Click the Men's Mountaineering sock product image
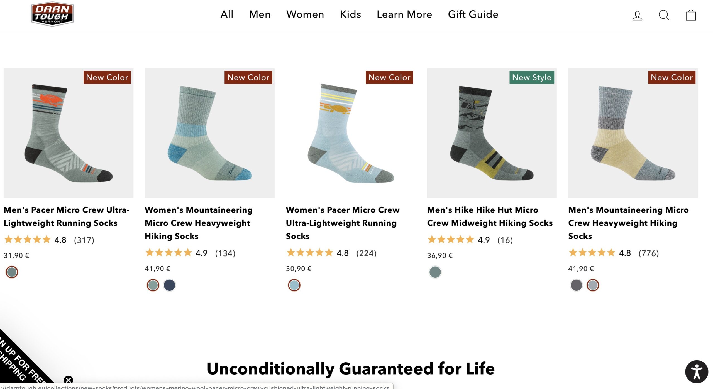Viewport: 713px width, 389px height. [x=633, y=134]
